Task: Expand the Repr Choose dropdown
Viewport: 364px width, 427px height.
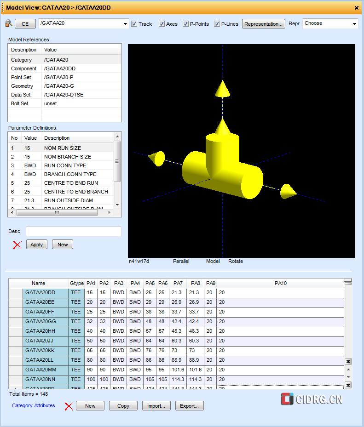Action: click(354, 24)
